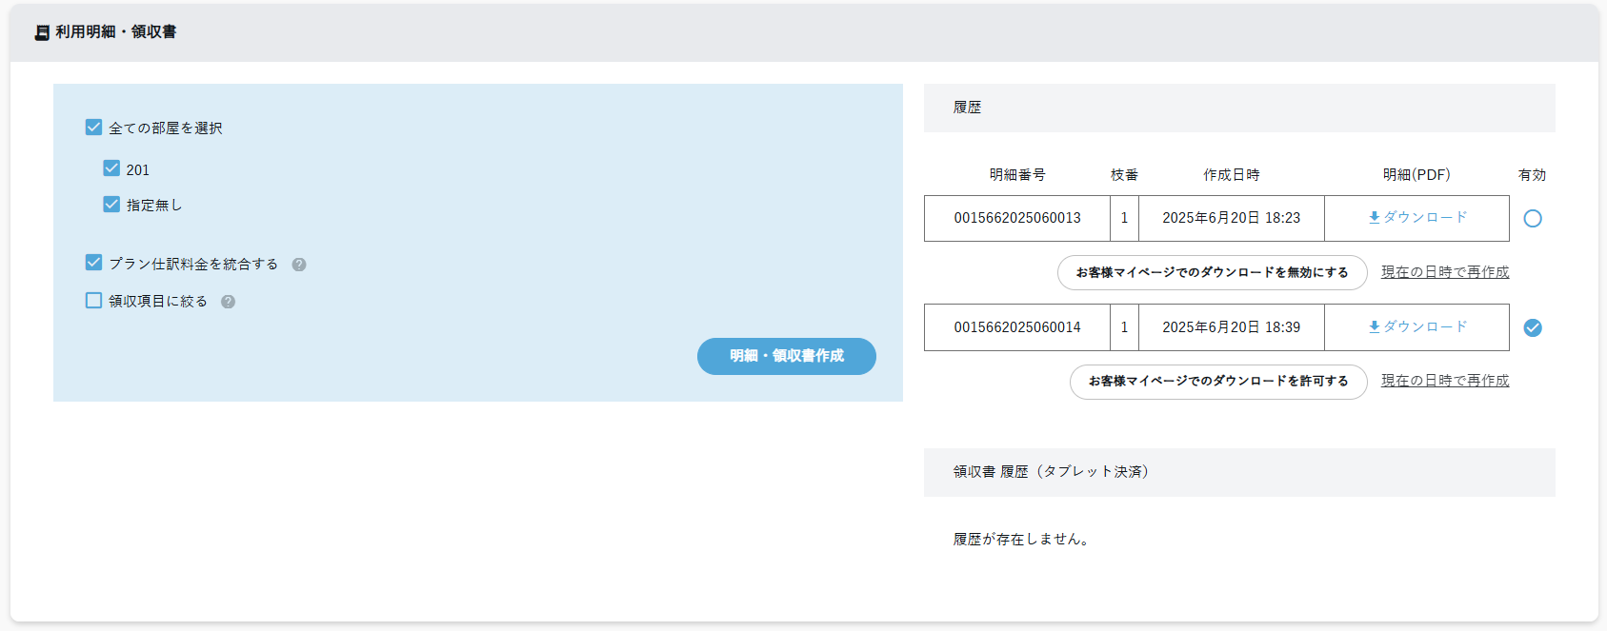Click お客様マイページでのダウンロードを許可する button
Viewport: 1607px width, 631px height.
click(1217, 382)
